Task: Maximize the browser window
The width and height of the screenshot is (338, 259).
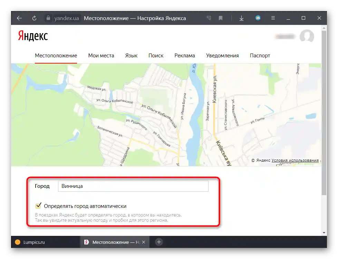Action: click(303, 18)
